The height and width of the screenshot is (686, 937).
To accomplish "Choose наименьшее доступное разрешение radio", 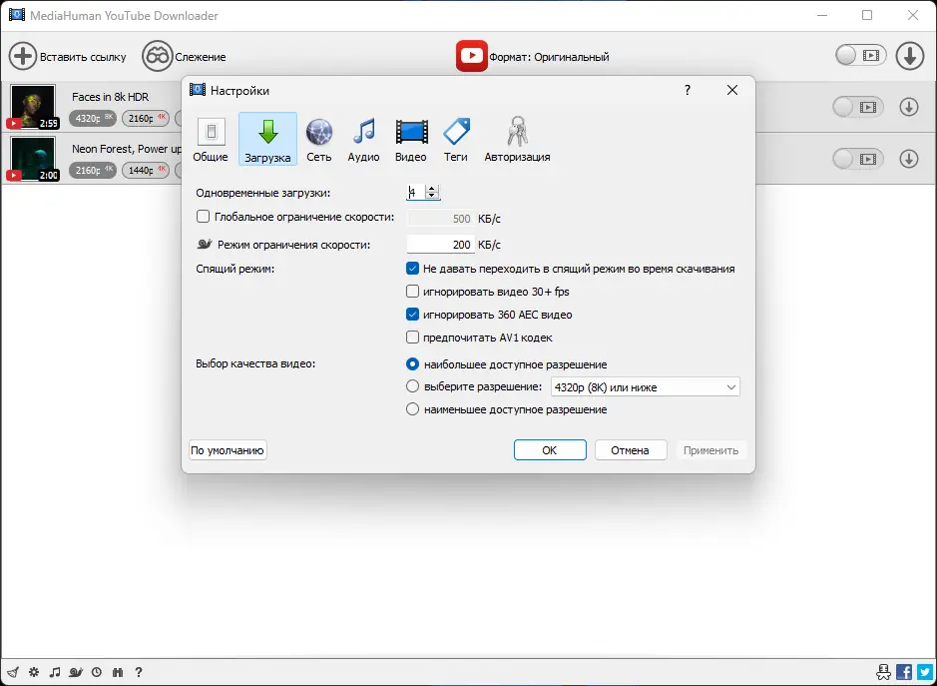I will pyautogui.click(x=412, y=409).
